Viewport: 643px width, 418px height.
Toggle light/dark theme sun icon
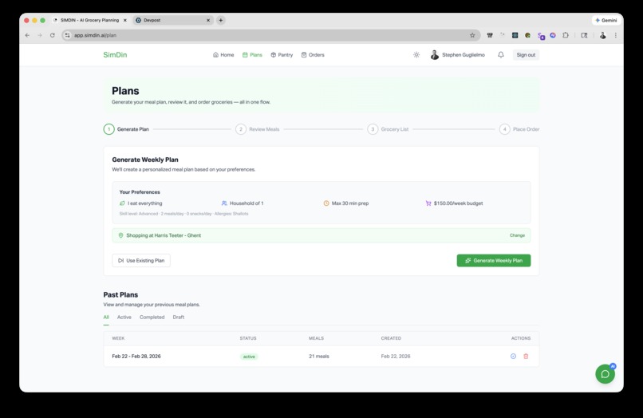[416, 54]
